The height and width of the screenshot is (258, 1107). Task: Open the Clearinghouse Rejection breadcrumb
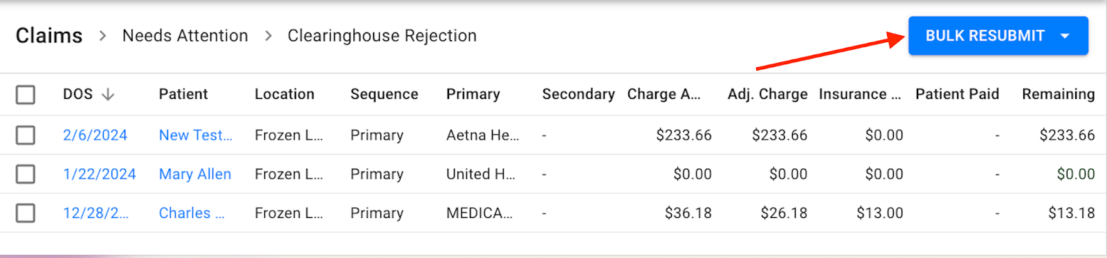click(x=382, y=35)
